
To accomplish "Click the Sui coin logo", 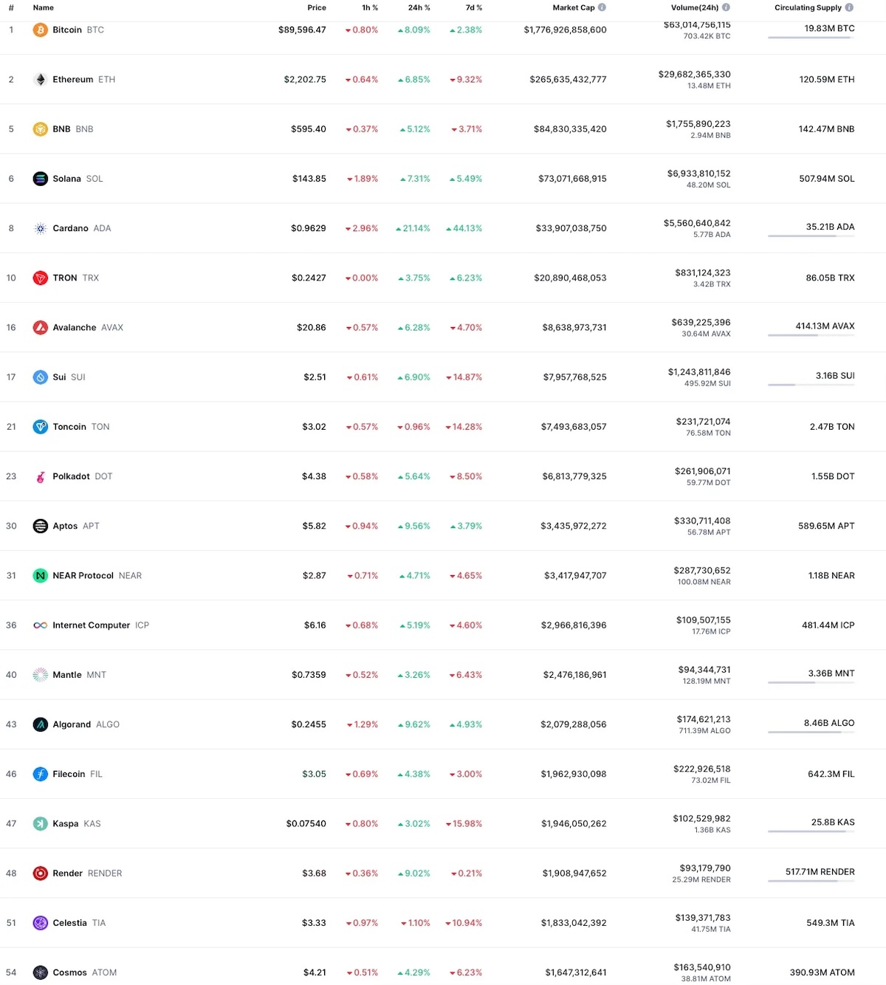I will (41, 377).
